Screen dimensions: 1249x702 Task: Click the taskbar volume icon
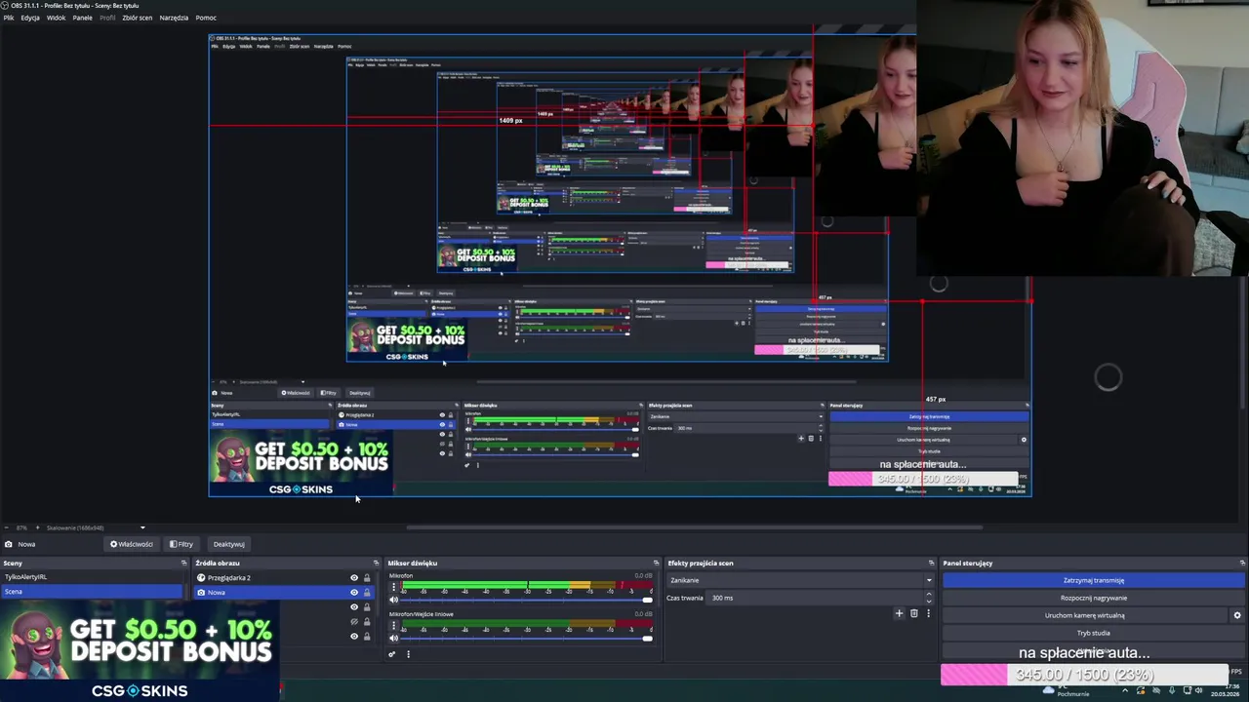point(1198,691)
